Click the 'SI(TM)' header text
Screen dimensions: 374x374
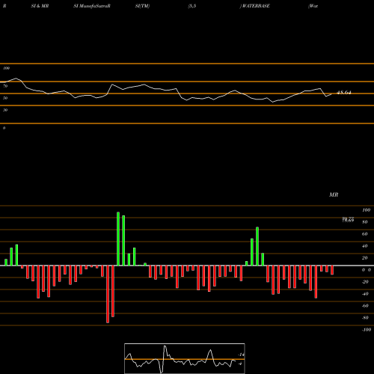point(142,6)
